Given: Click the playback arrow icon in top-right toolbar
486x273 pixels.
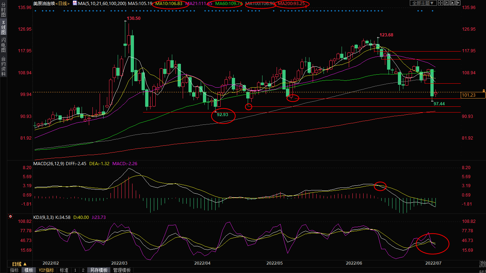Looking at the screenshot, I should [453, 3].
